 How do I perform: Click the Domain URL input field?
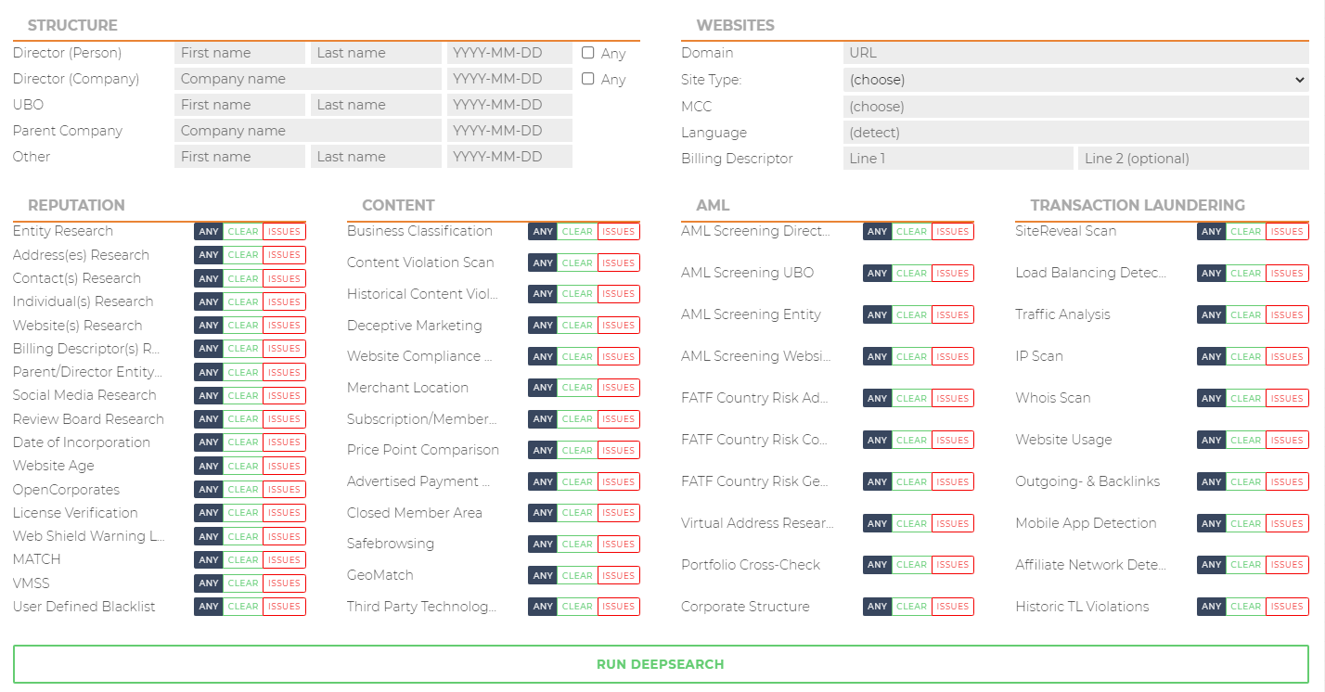(1076, 53)
